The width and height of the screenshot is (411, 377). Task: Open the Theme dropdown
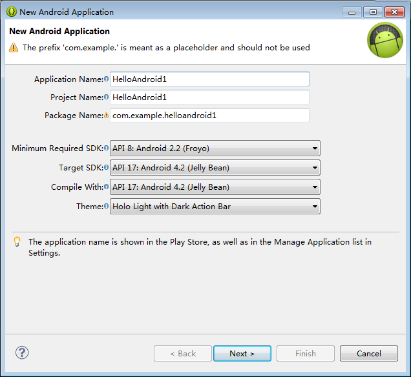pyautogui.click(x=215, y=207)
